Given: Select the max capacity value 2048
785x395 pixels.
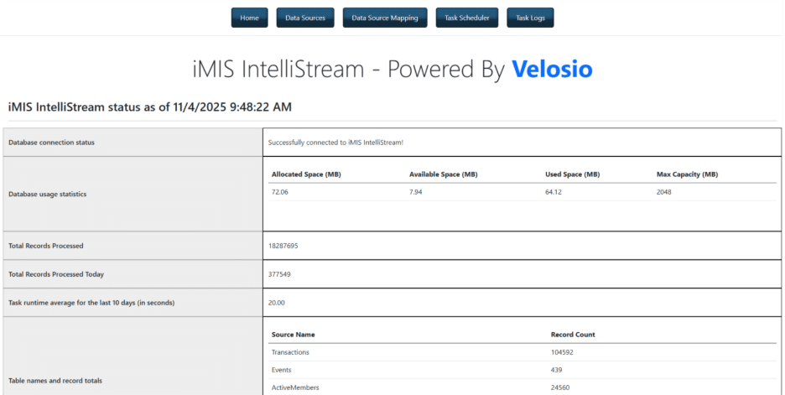Looking at the screenshot, I should (x=664, y=192).
